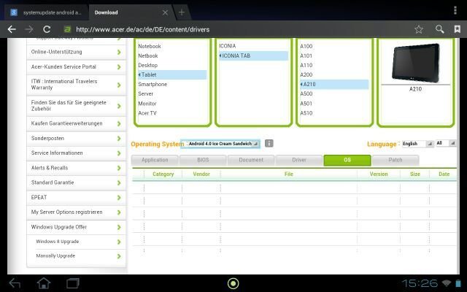Select Desktop product category
The width and height of the screenshot is (467, 292).
147,65
